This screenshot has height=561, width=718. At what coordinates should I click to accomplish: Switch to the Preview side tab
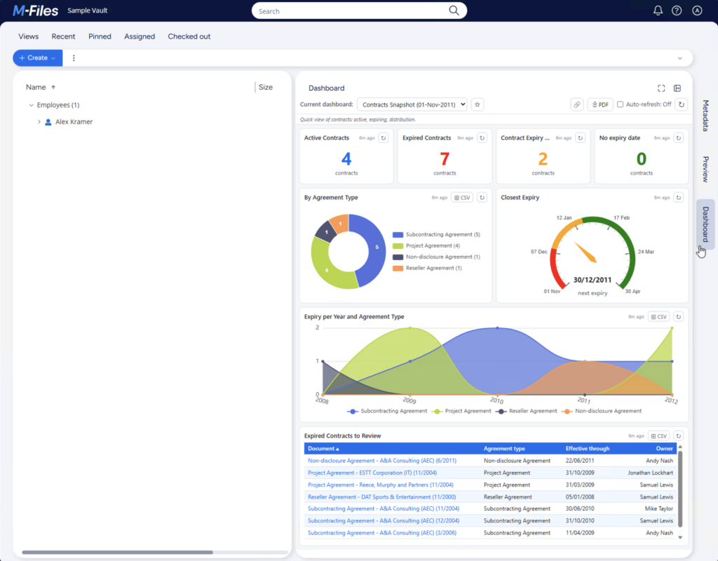tap(705, 169)
